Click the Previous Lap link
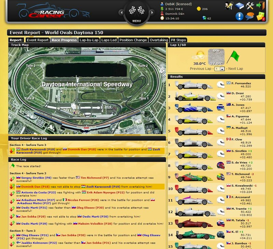The height and width of the screenshot is (249, 273). [x=200, y=69]
